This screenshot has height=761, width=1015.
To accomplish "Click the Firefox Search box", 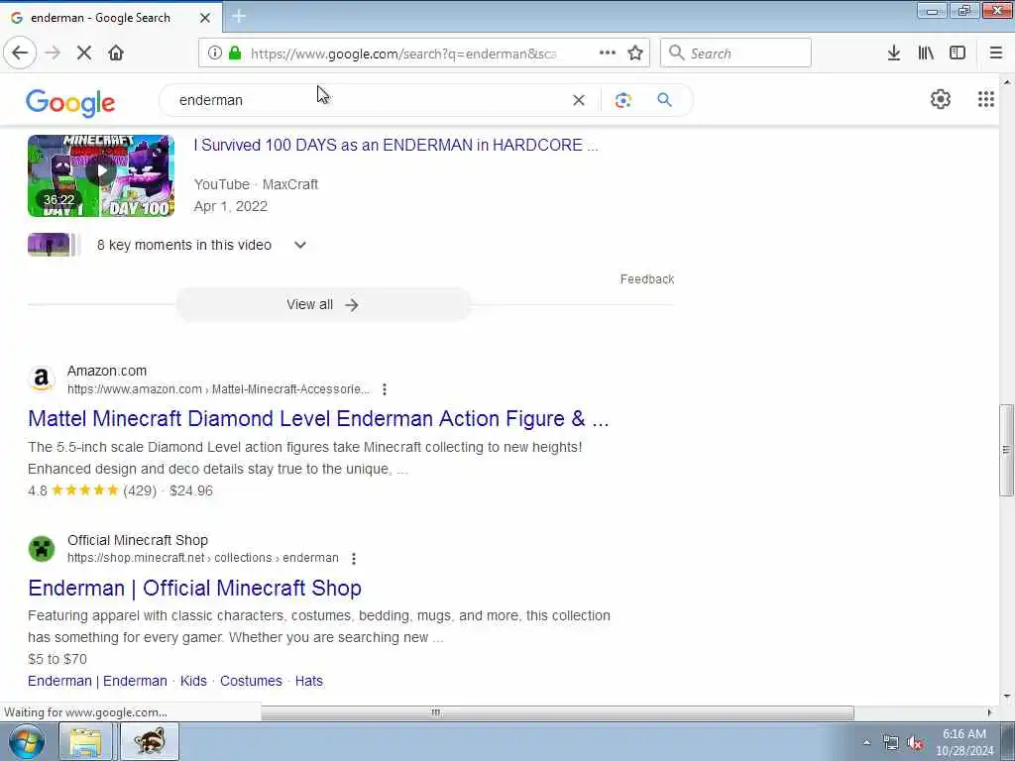I will pos(736,54).
